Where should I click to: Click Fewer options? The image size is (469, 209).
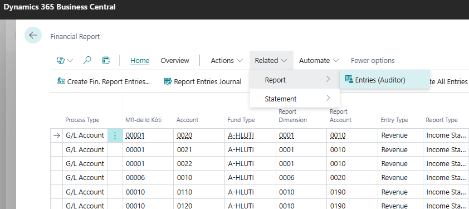click(373, 61)
